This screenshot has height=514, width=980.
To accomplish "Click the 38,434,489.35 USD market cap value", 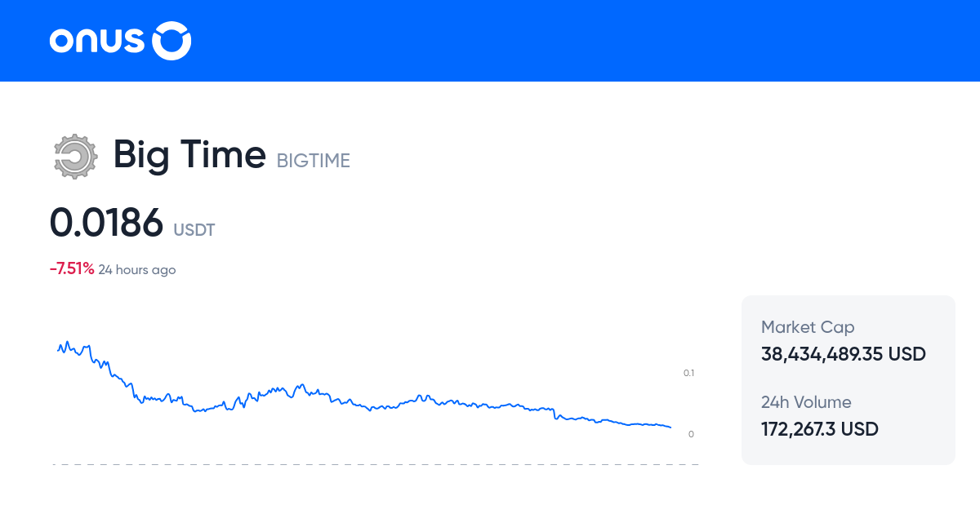I will pos(844,354).
